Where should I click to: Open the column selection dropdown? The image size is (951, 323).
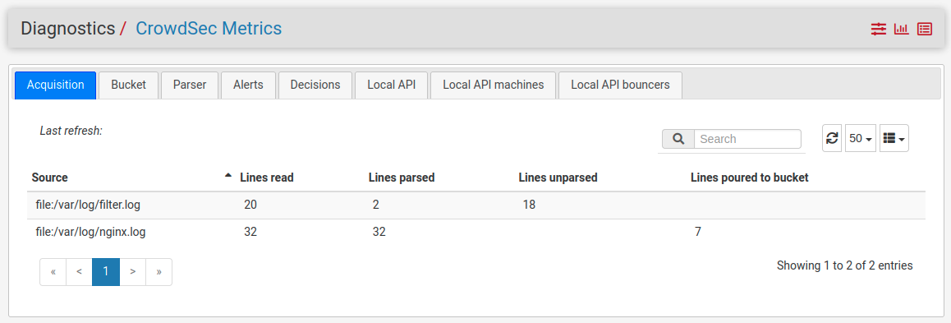(x=894, y=138)
